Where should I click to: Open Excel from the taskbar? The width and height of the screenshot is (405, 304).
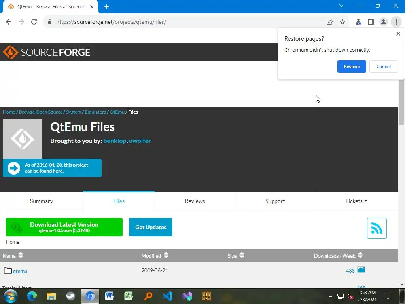point(129,296)
